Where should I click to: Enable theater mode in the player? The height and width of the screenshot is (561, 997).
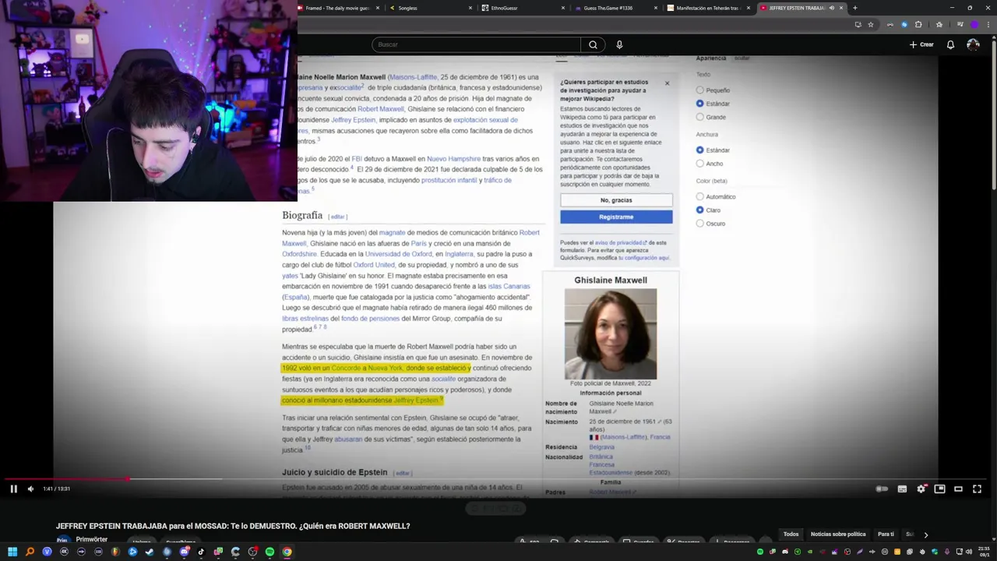pyautogui.click(x=958, y=489)
